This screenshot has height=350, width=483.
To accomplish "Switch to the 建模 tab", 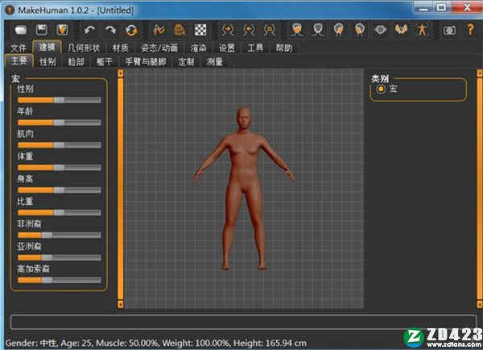I will (47, 48).
